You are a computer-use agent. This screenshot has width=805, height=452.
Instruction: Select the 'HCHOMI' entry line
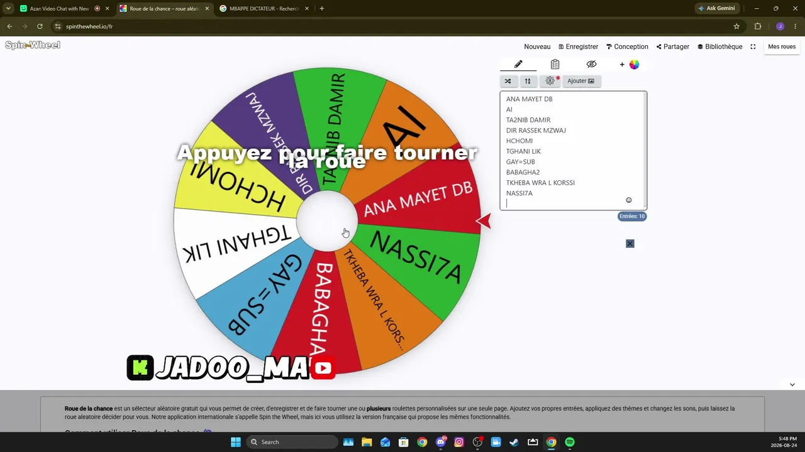519,141
